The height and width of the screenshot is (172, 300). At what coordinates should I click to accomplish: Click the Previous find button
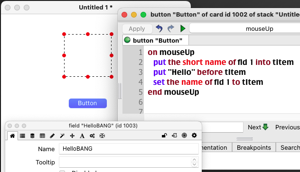click(287, 127)
